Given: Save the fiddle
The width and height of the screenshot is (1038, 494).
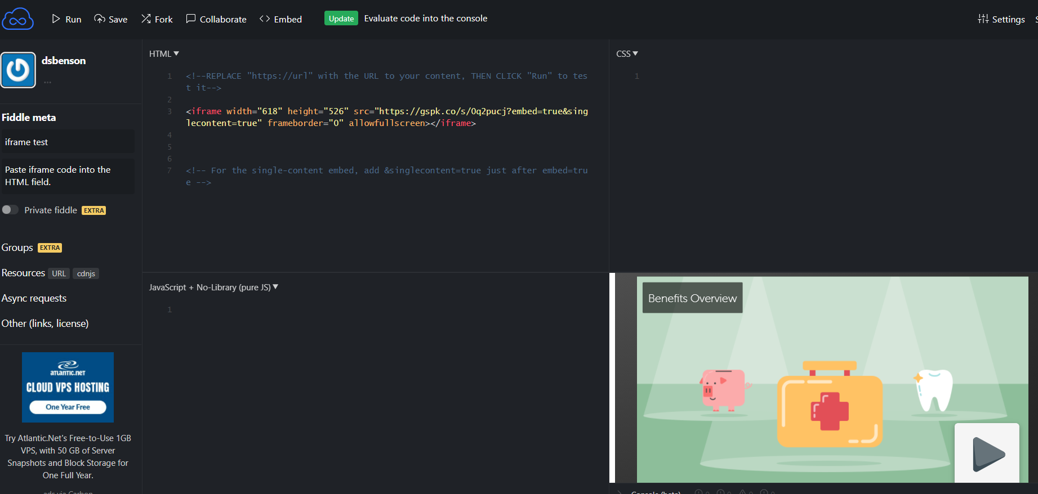Looking at the screenshot, I should click(x=111, y=19).
